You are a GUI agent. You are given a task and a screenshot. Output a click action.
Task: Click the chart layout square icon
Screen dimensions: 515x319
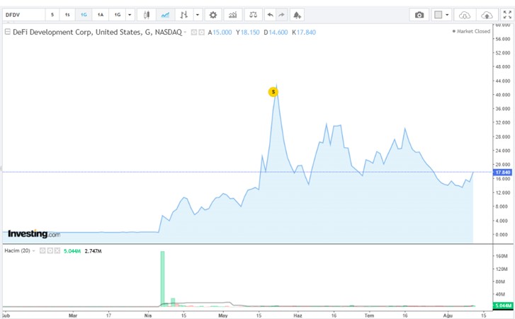pos(438,15)
